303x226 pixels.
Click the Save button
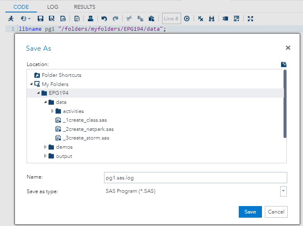point(250,211)
